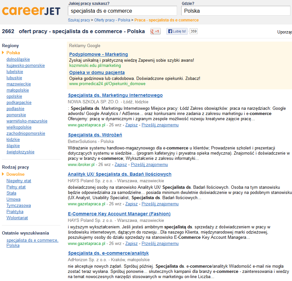Filter by lubuskie region
Viewport: 292px width, 281px height.
pos(14,78)
